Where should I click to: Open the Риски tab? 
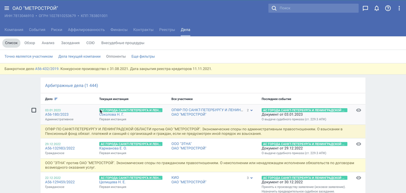click(56, 30)
